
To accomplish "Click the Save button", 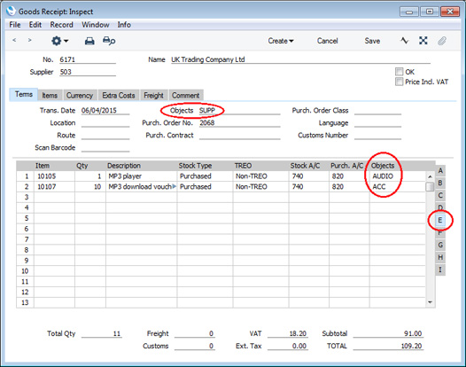I will 372,41.
